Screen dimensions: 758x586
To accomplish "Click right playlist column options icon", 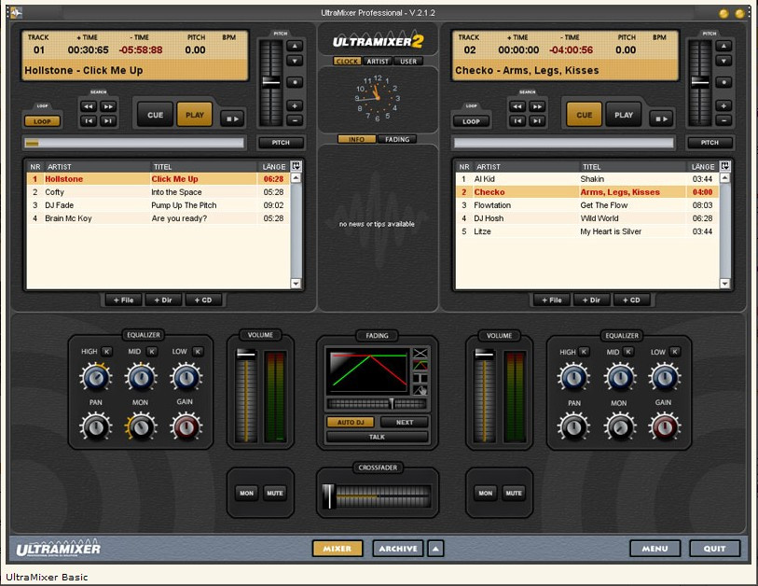I will click(724, 166).
